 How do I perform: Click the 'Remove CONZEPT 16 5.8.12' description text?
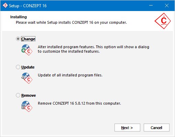coord(79,103)
